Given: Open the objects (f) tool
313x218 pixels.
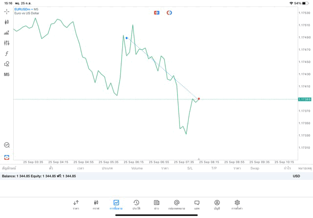Looking at the screenshot, I should [x=7, y=54].
